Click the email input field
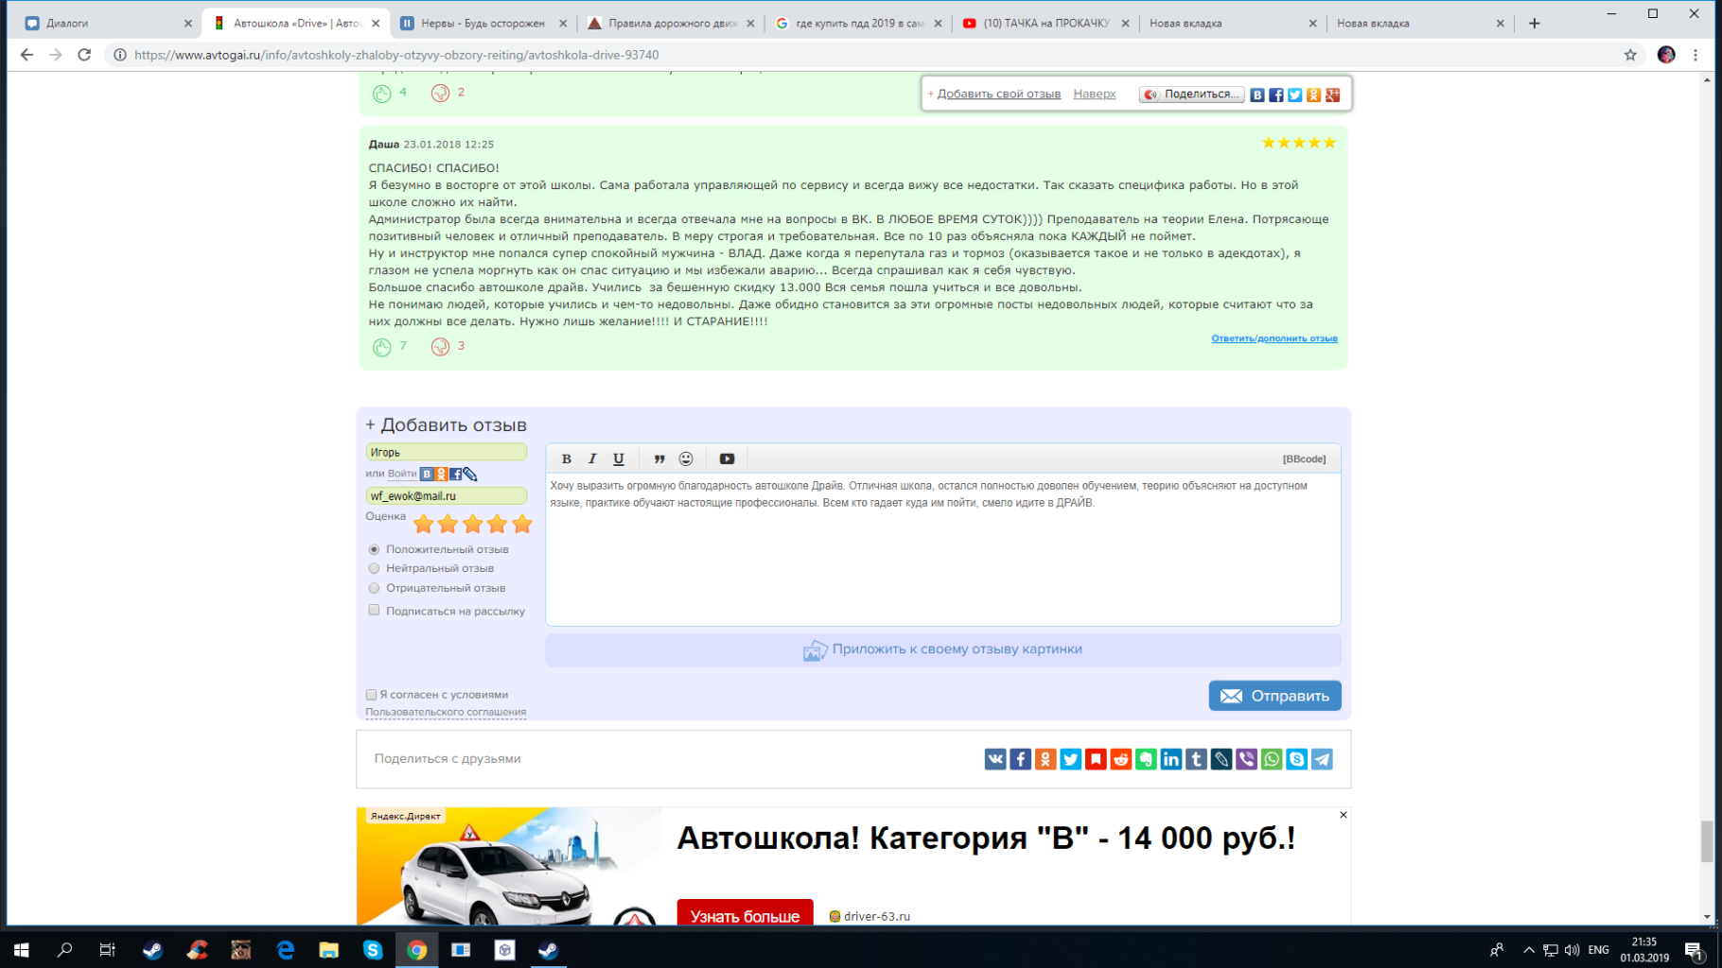Screen dimensions: 1722x968 tap(446, 495)
